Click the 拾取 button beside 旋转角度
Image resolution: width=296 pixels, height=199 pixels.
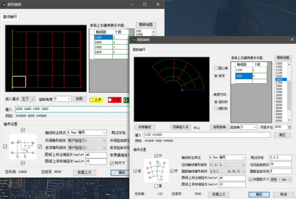[x=79, y=99]
